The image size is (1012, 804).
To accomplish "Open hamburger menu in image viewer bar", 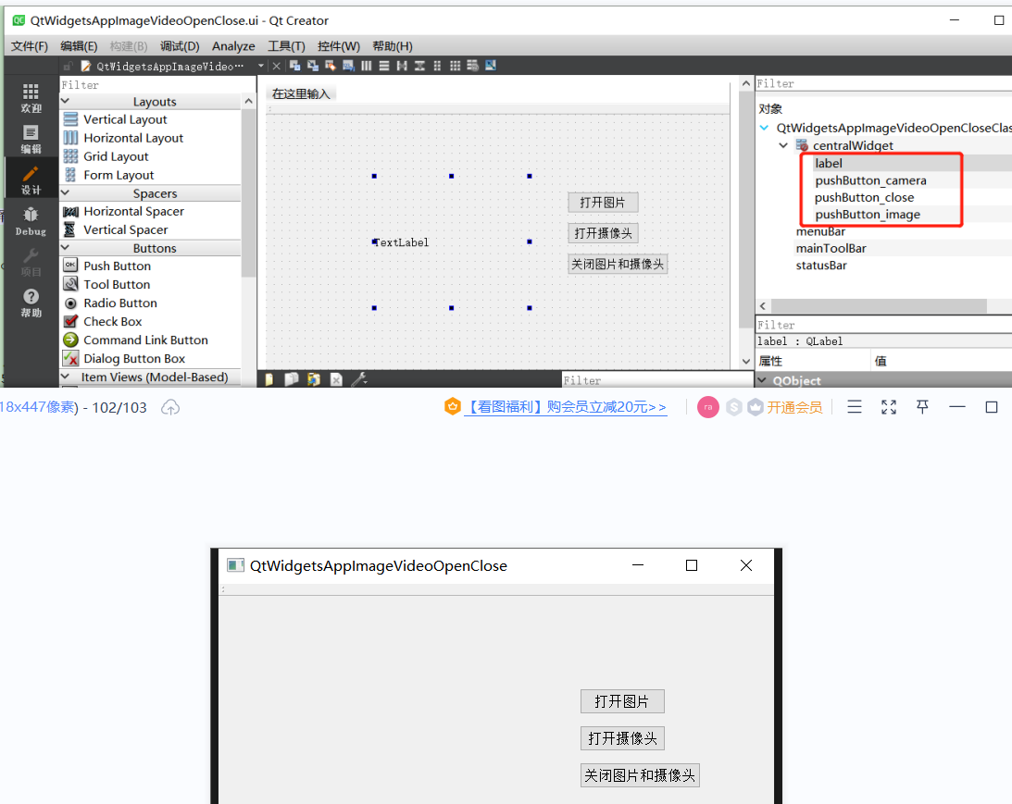I will point(855,407).
